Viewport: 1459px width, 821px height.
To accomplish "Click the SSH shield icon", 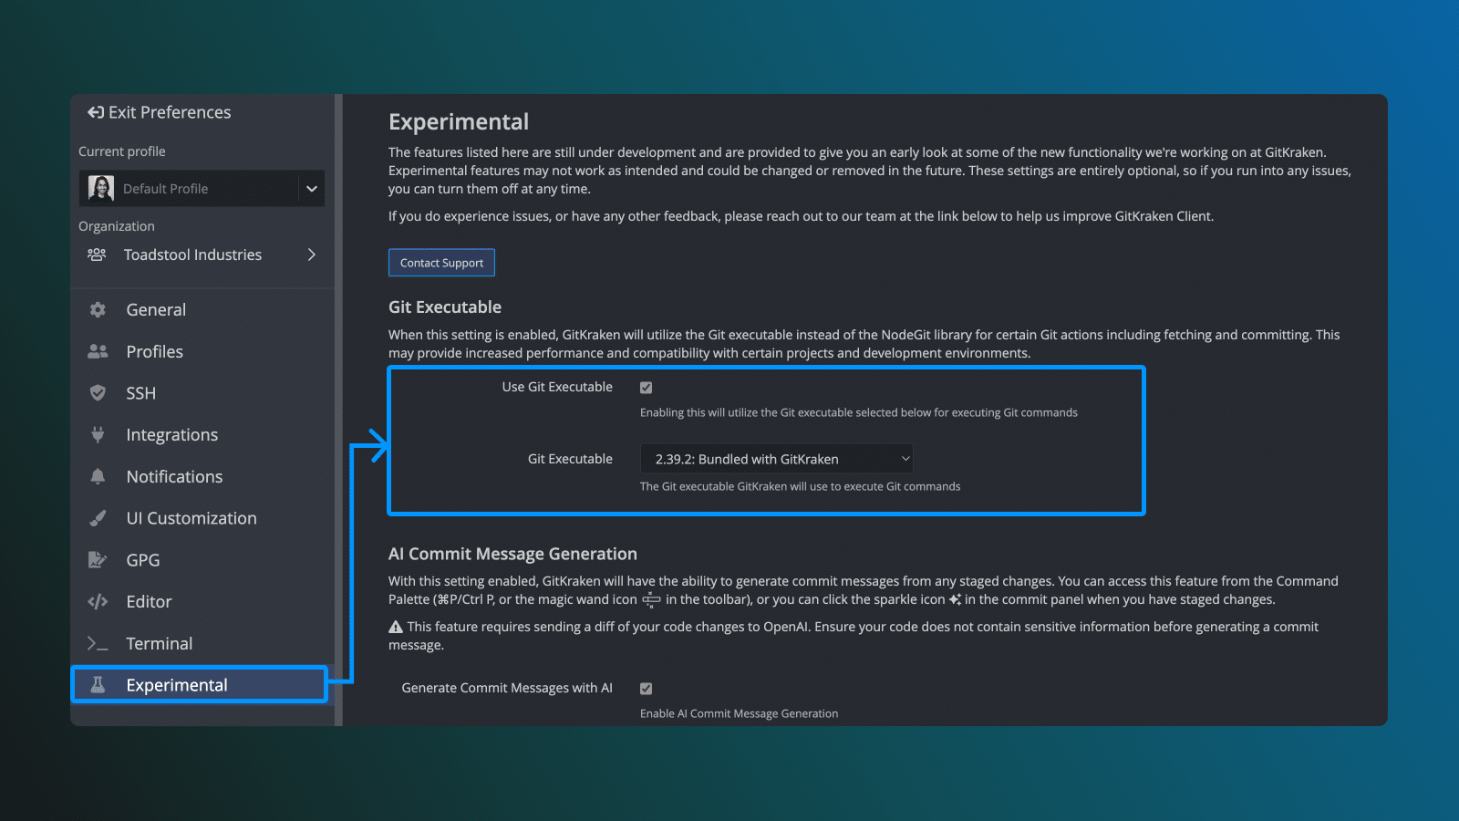I will click(98, 392).
